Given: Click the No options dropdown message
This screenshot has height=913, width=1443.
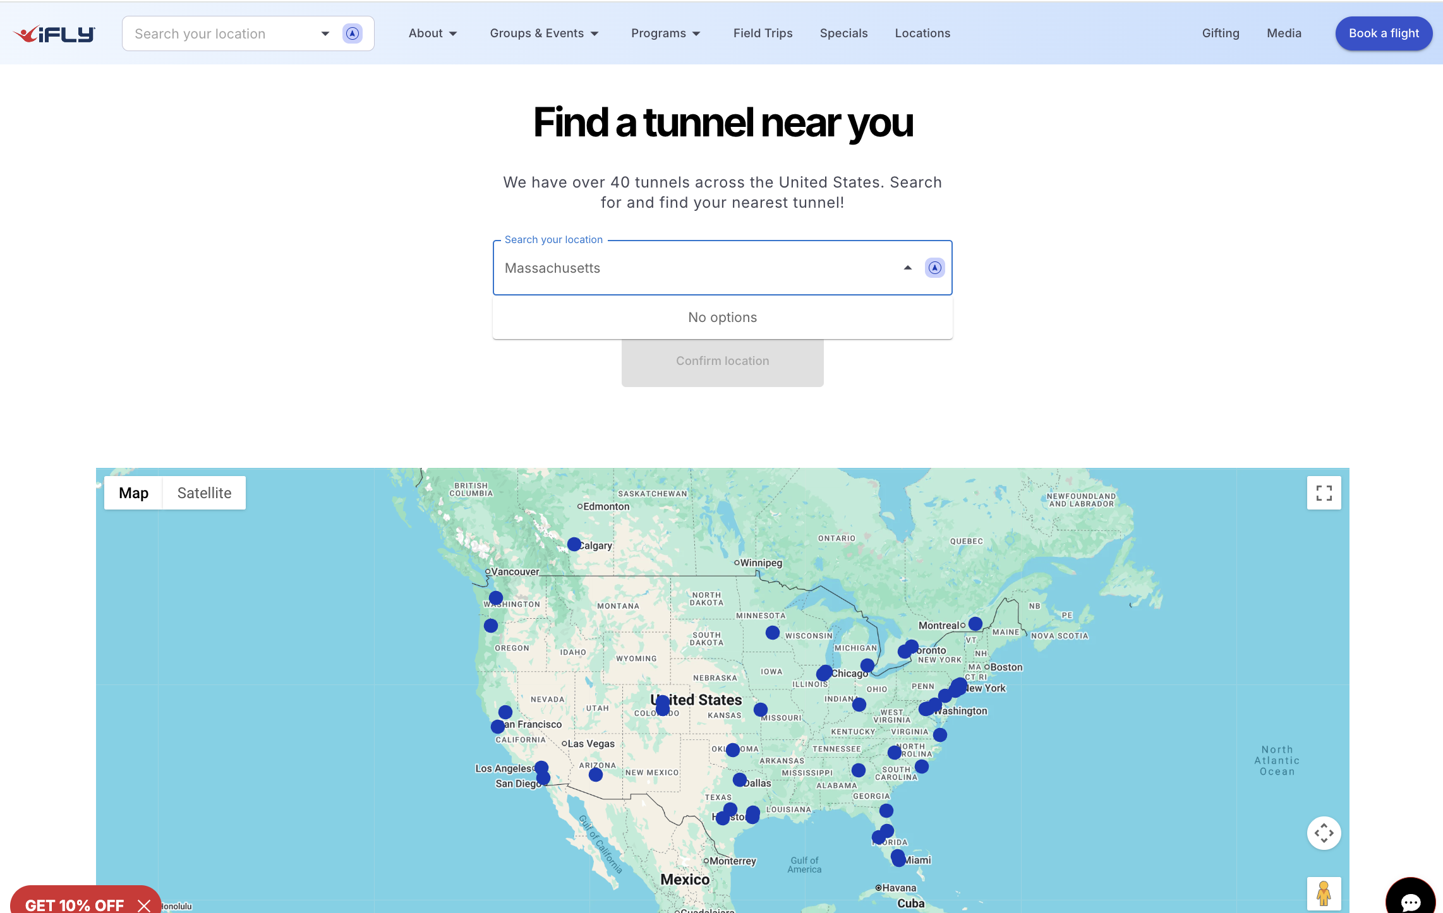Looking at the screenshot, I should click(722, 318).
